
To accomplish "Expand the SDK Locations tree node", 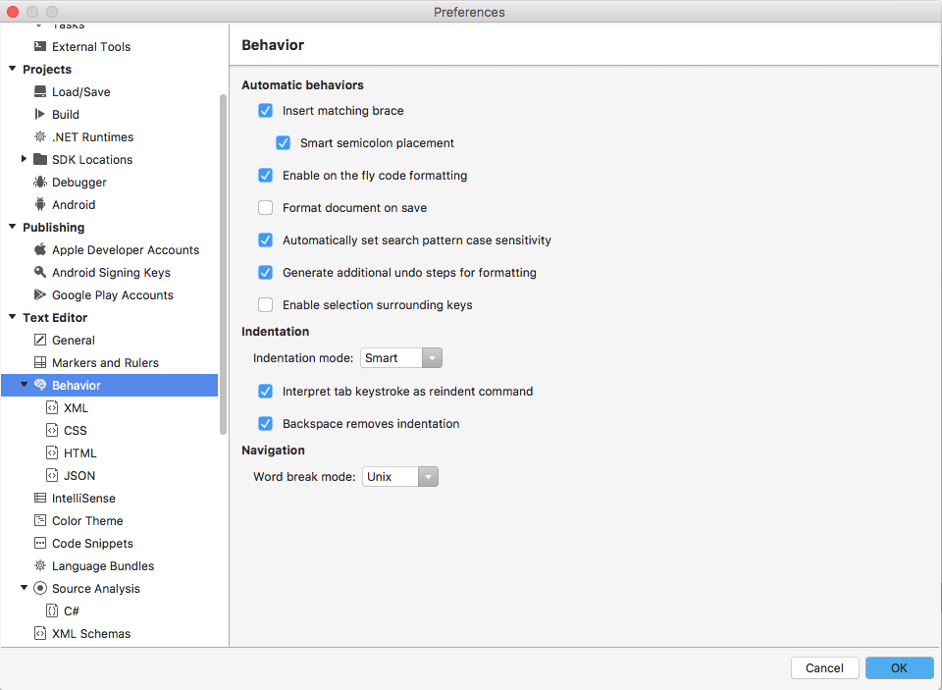I will [24, 159].
